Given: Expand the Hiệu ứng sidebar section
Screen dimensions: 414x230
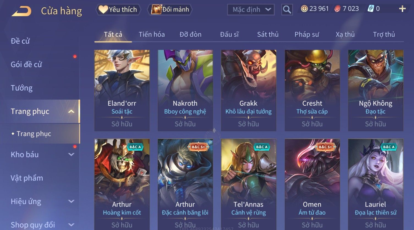Looking at the screenshot, I should (x=71, y=201).
